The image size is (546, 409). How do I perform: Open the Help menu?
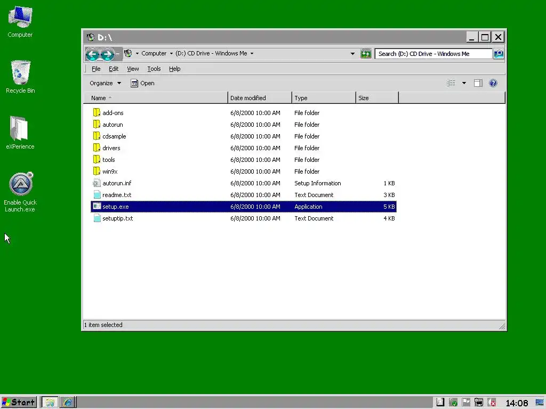pyautogui.click(x=175, y=69)
